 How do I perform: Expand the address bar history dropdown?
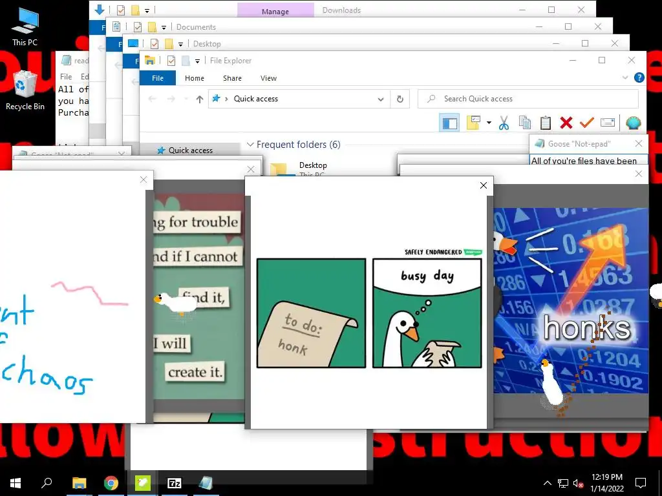tap(381, 99)
